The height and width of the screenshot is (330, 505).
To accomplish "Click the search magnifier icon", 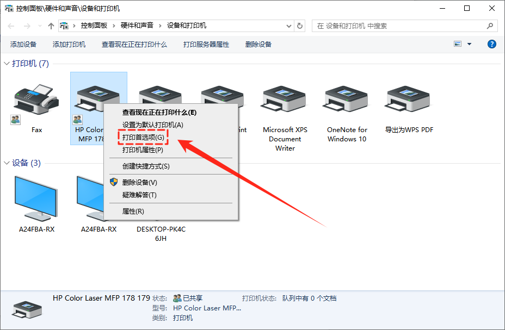I will click(490, 26).
